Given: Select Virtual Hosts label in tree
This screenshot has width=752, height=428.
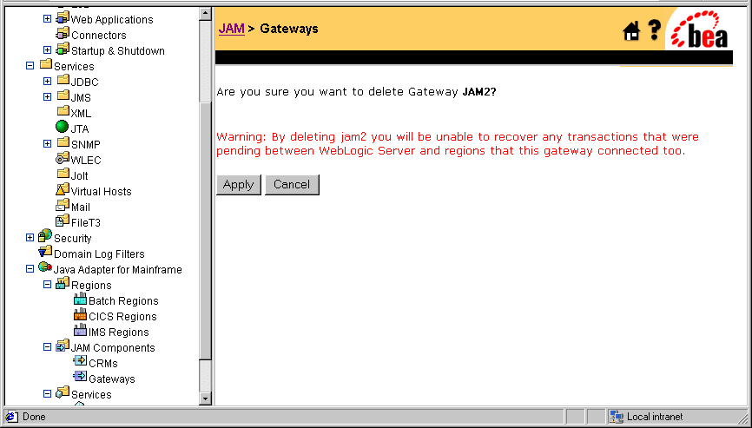Looking at the screenshot, I should click(x=102, y=192).
